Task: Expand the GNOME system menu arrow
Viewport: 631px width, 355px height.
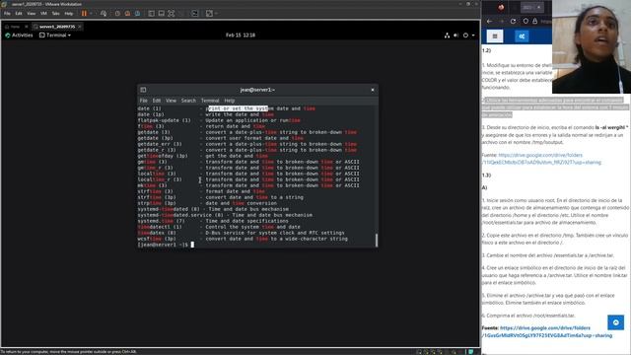Action: click(473, 35)
